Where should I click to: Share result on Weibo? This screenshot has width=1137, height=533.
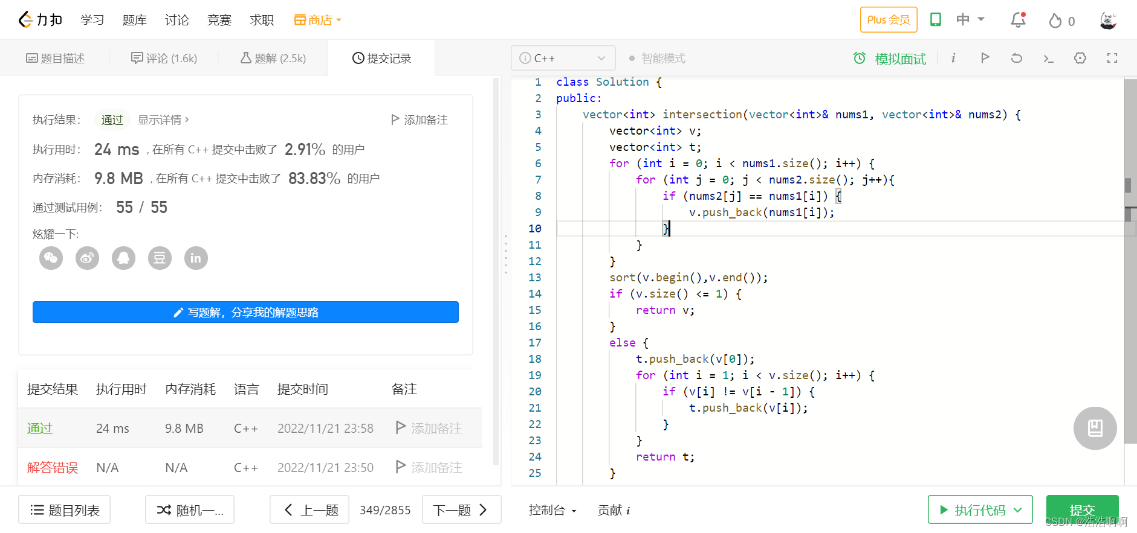pyautogui.click(x=88, y=258)
